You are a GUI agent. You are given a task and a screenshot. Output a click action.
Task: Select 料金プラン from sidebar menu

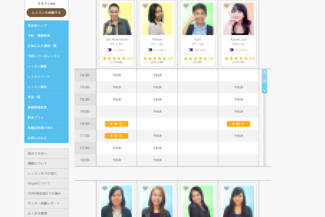coord(46,118)
